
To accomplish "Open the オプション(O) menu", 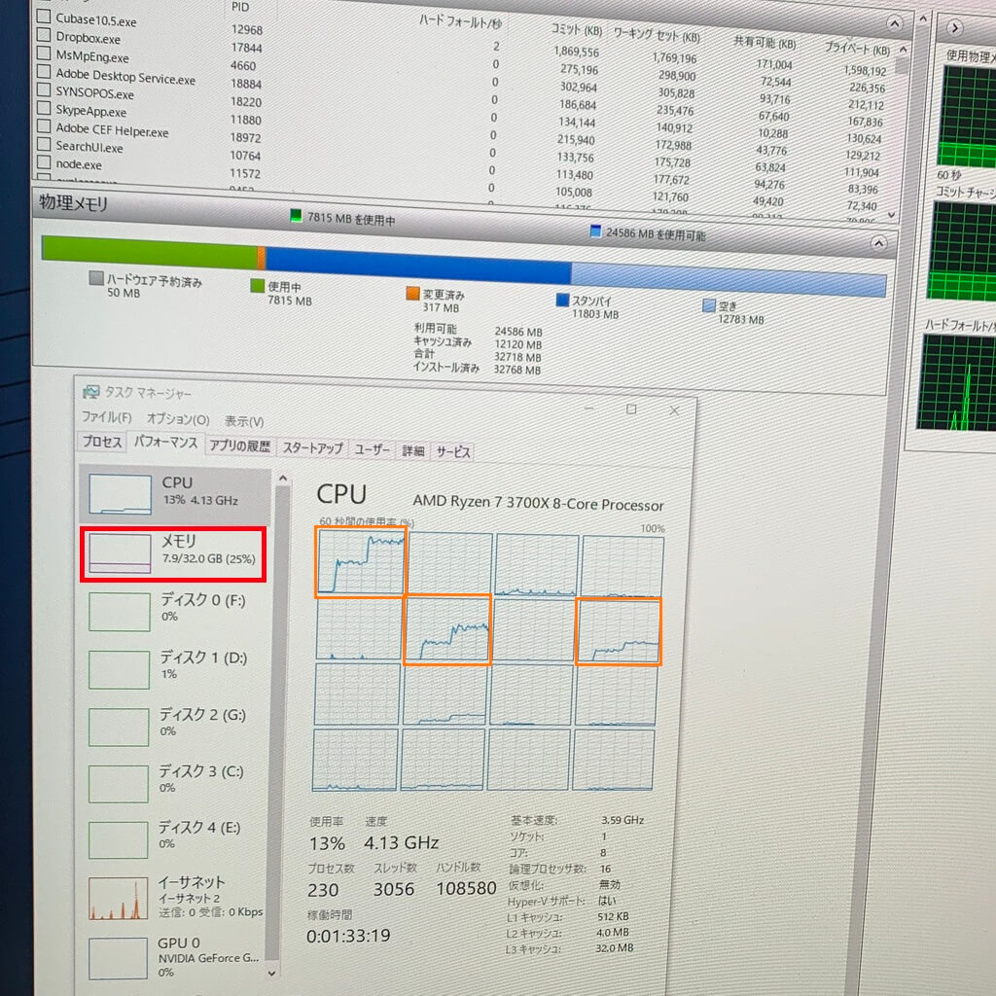I will click(x=177, y=419).
